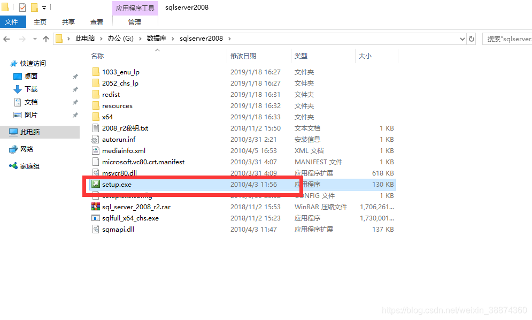Select the microsoft.vc80.crt.manifest file icon
Viewport: 532px width, 320px height.
pos(96,162)
